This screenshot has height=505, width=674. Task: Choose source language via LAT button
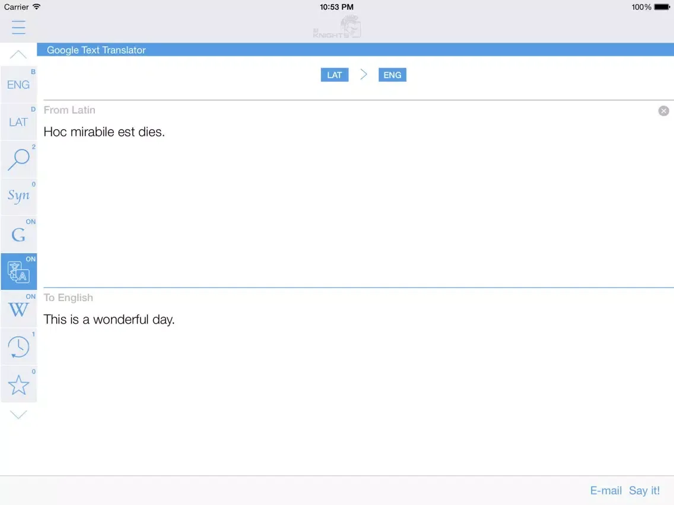(335, 75)
